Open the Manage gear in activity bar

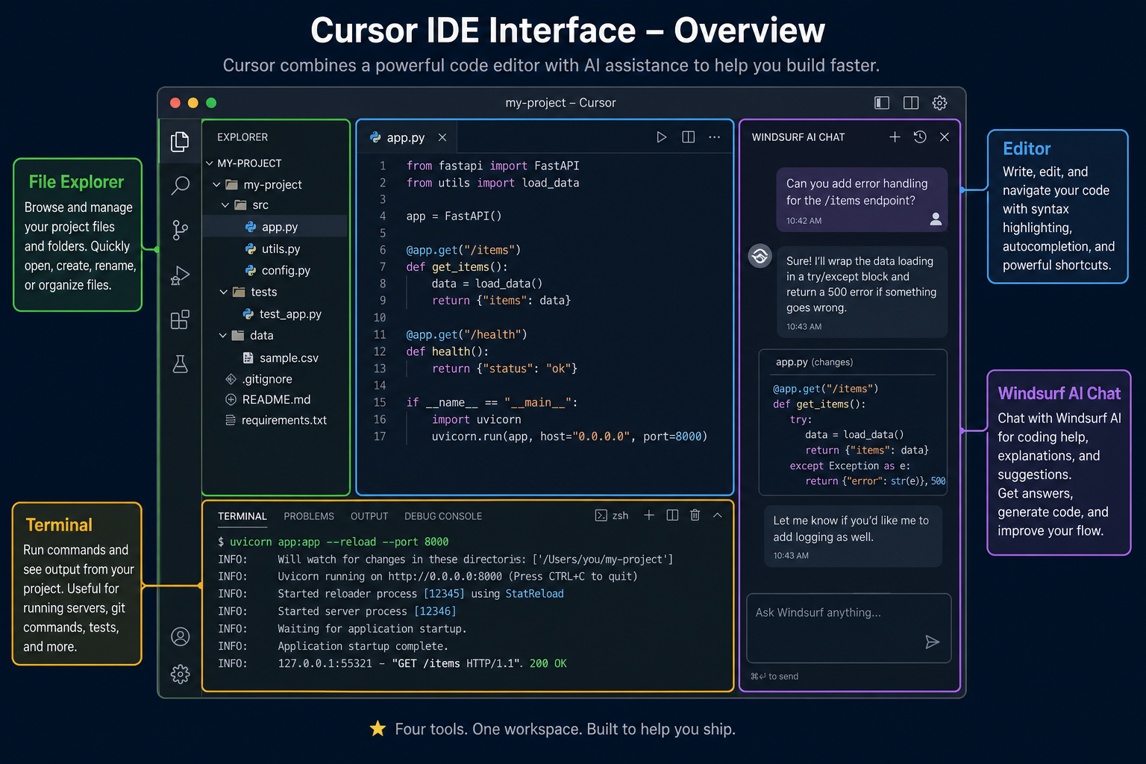[180, 674]
